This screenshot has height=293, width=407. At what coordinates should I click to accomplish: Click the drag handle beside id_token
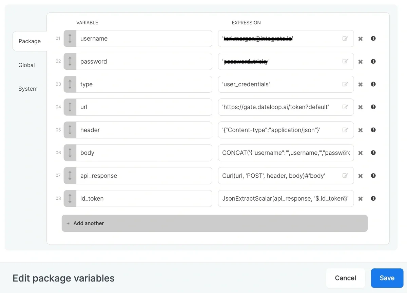point(70,198)
